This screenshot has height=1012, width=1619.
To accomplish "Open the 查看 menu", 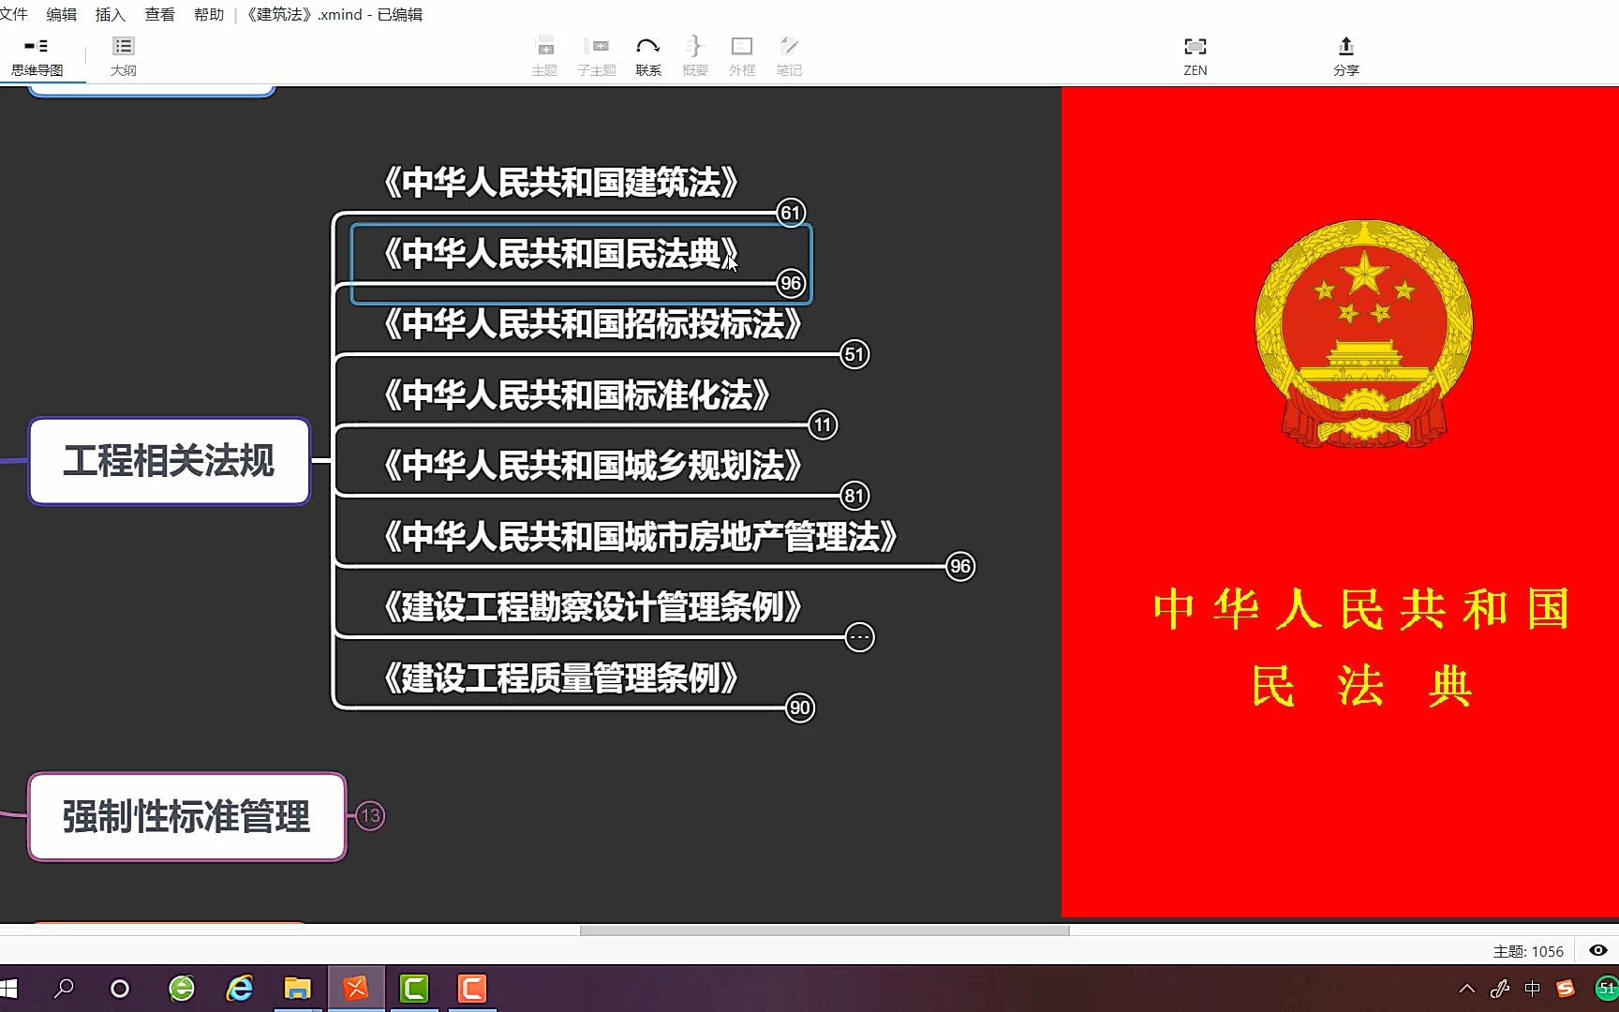I will [x=160, y=14].
